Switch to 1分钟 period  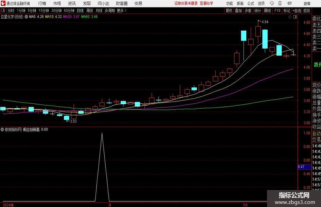21,11
